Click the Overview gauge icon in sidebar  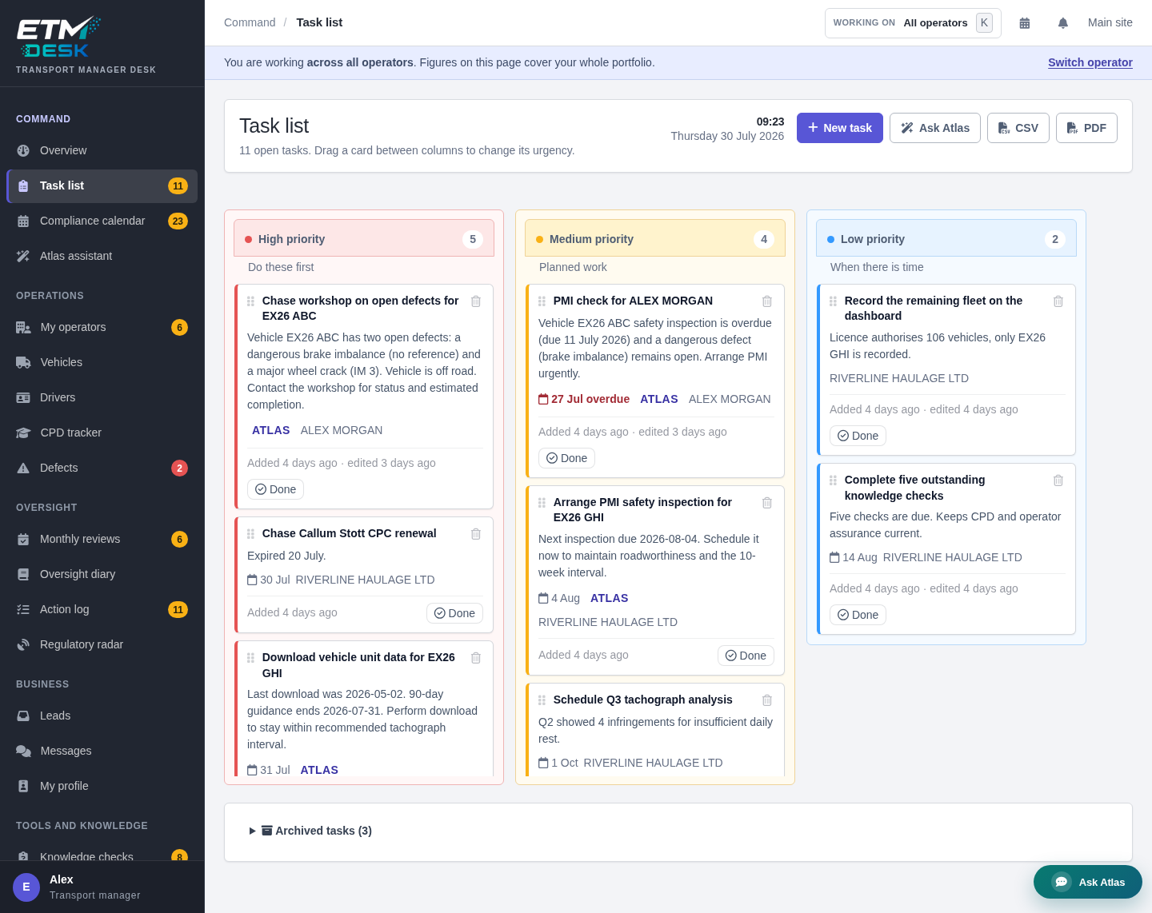coord(23,150)
